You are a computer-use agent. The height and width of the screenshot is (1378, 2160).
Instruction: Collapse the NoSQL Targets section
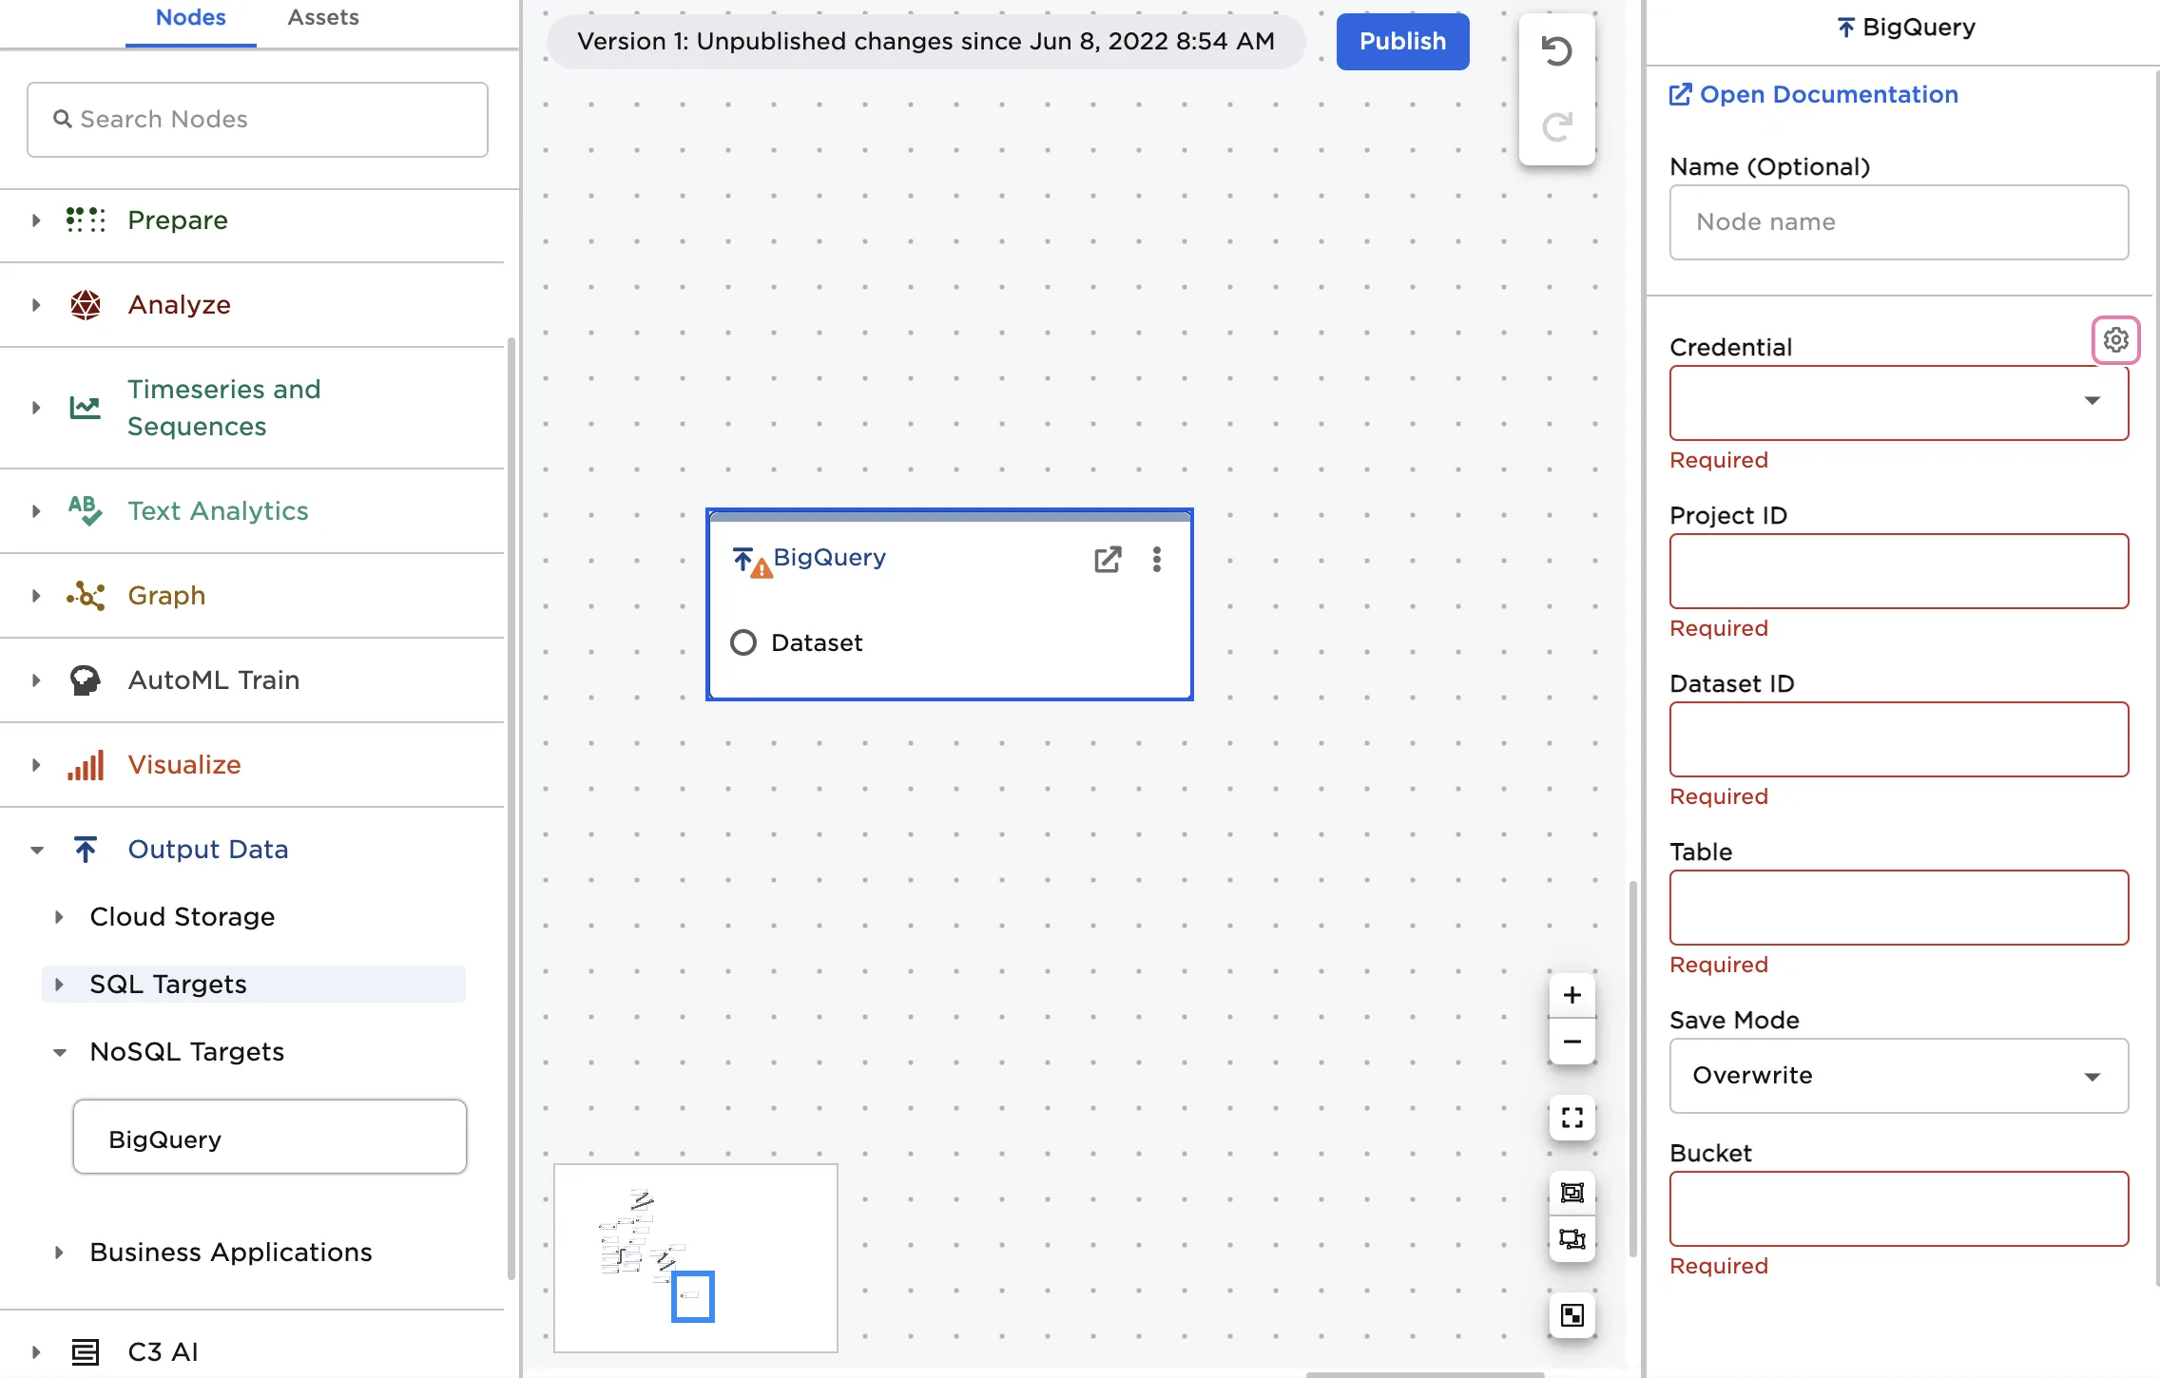click(x=60, y=1052)
